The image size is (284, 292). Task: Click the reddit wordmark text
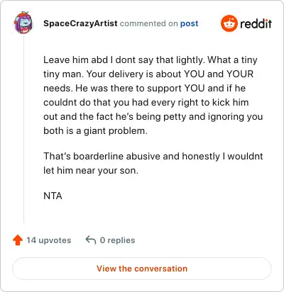click(256, 23)
